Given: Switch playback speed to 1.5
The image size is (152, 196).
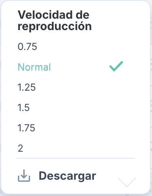Looking at the screenshot, I should [76, 107].
